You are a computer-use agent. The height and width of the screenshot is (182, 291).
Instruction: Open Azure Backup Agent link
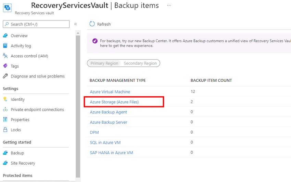click(109, 112)
